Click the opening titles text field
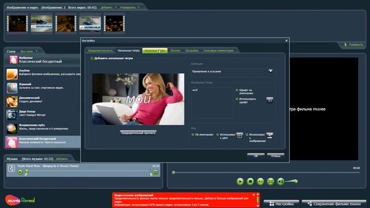Image resolution: width=370 pixels, height=208 pixels. tap(212, 103)
